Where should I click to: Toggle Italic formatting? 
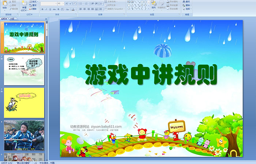46,9
